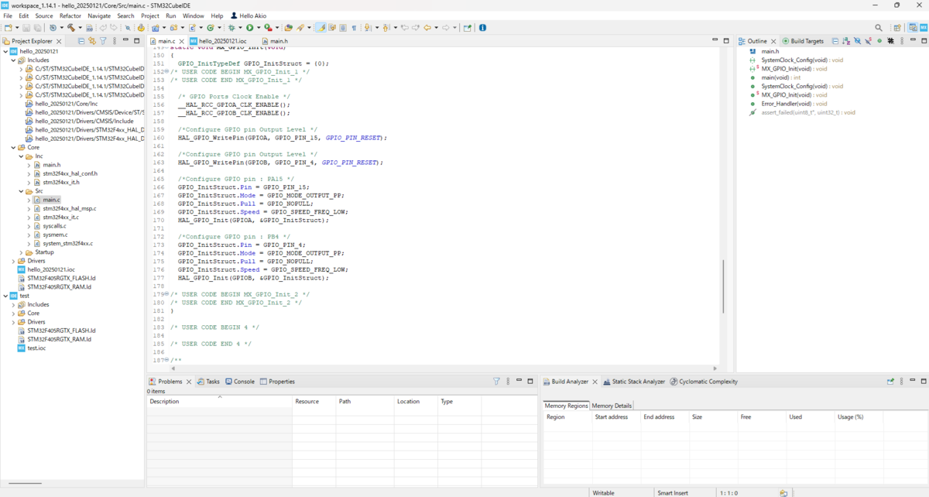Expand the Drivers folder in hello_20250121
Screen dimensions: 929x497
coord(14,261)
